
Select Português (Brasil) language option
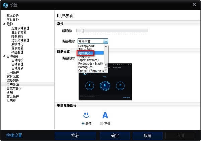tap(91, 63)
